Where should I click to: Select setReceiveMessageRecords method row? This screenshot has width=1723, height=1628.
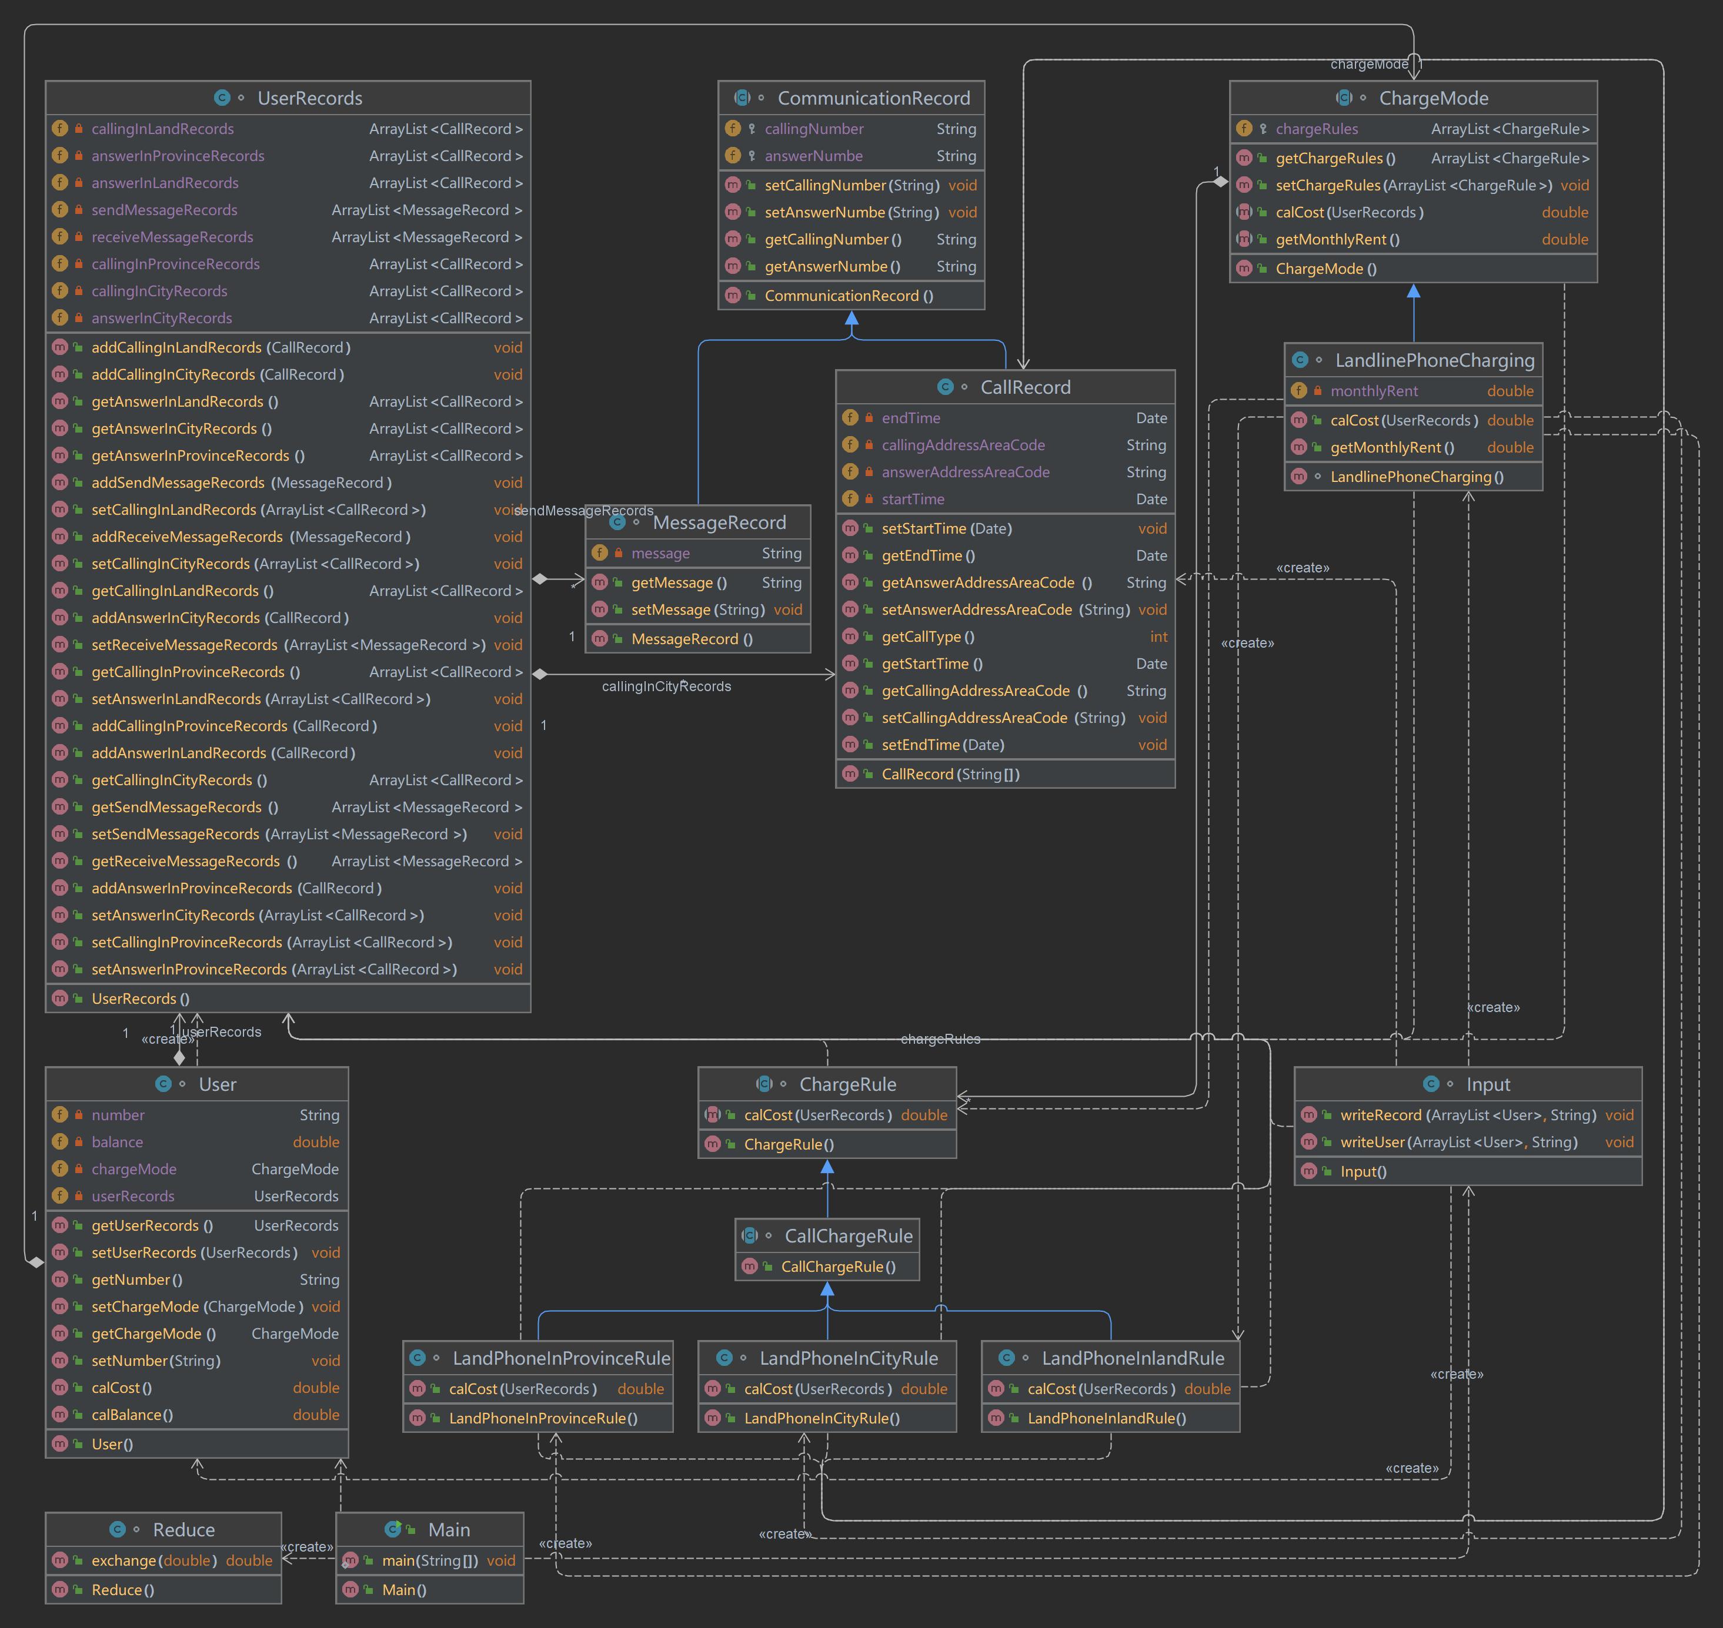pyautogui.click(x=288, y=645)
